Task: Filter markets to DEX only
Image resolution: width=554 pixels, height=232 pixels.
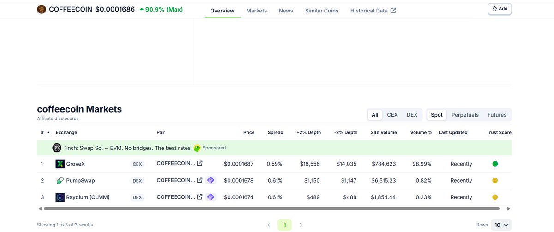Action: point(412,115)
